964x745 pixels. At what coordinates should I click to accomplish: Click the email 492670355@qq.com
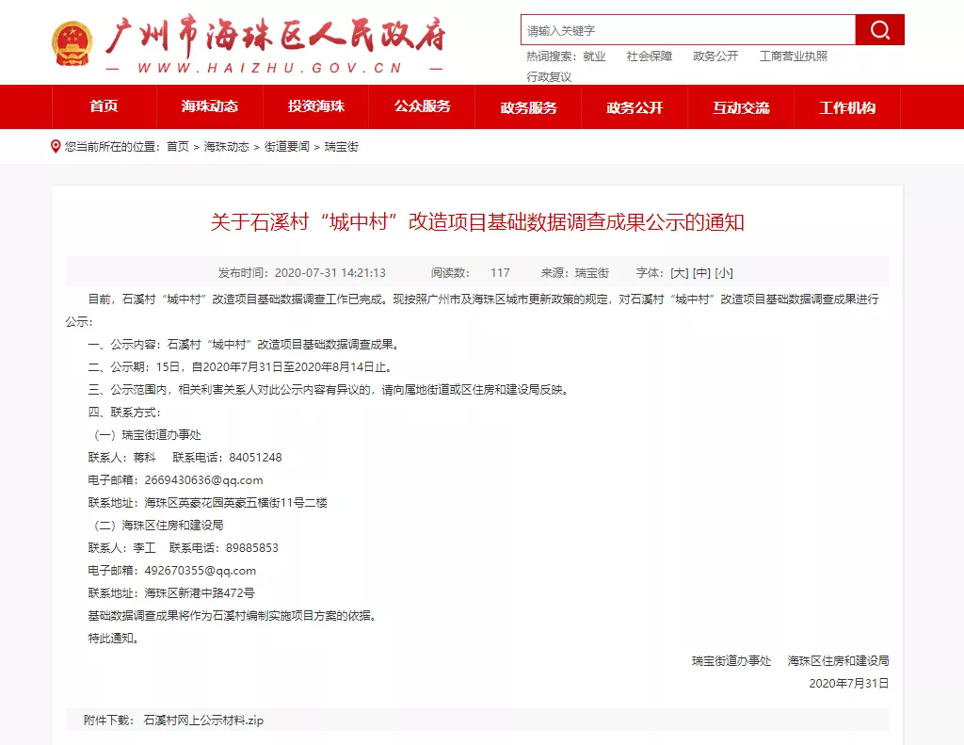(201, 570)
